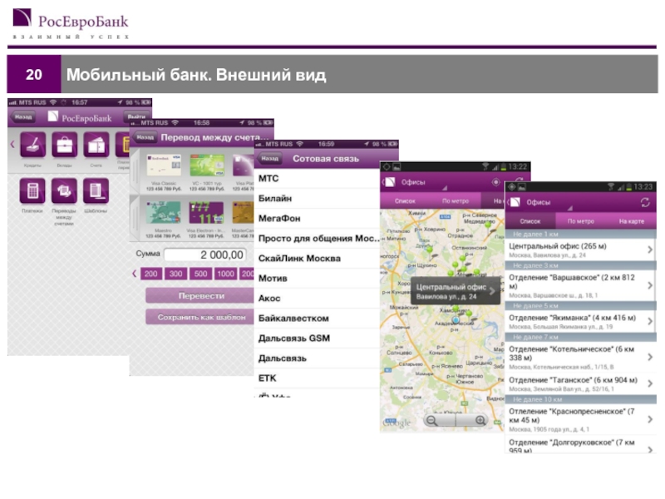Click left arrow beside main menu icons

(x=12, y=144)
